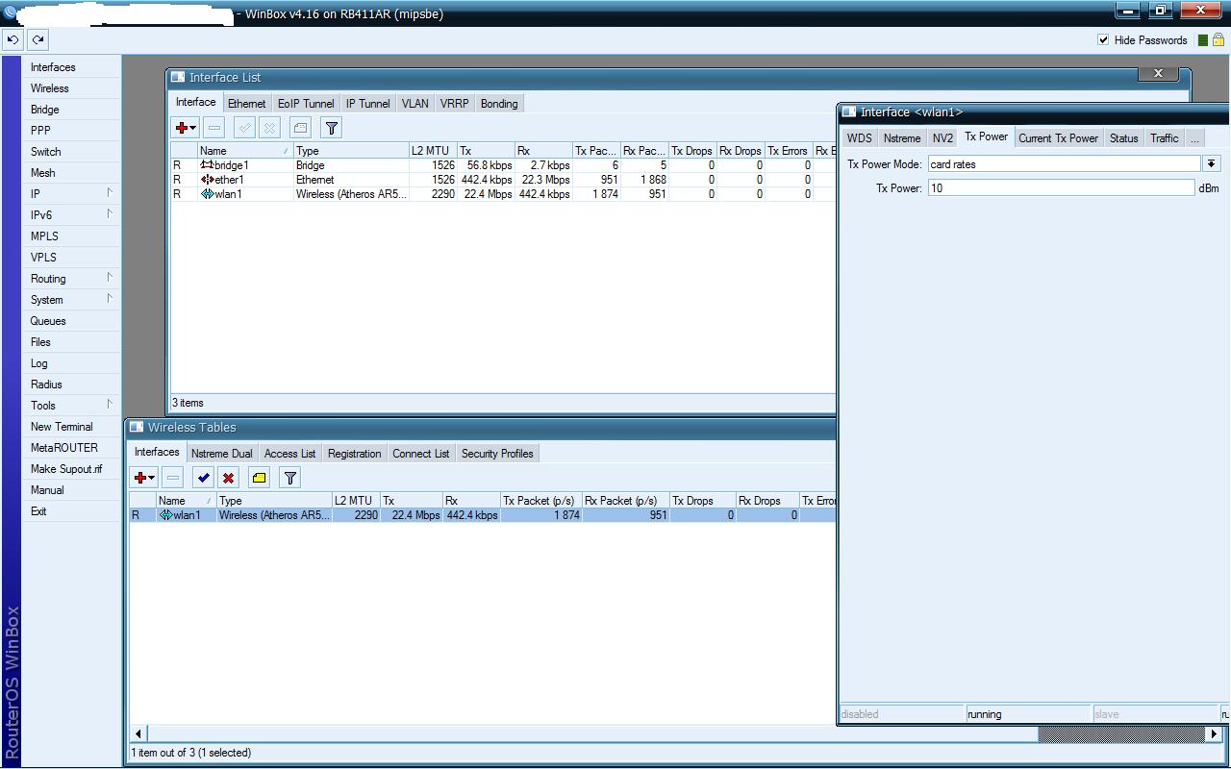
Task: Click the Remove button in Interface List
Action: pos(214,128)
